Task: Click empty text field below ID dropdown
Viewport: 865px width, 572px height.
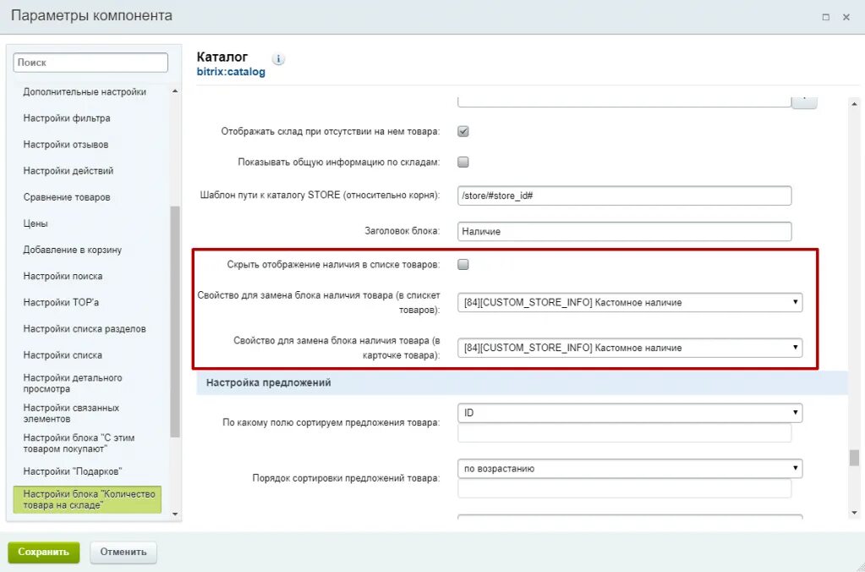Action: pyautogui.click(x=625, y=433)
